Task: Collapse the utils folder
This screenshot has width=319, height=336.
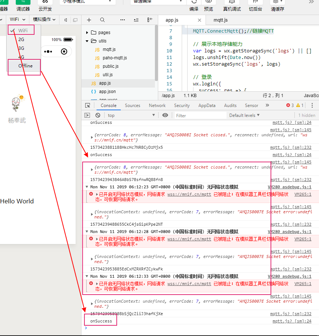Action: 87,41
